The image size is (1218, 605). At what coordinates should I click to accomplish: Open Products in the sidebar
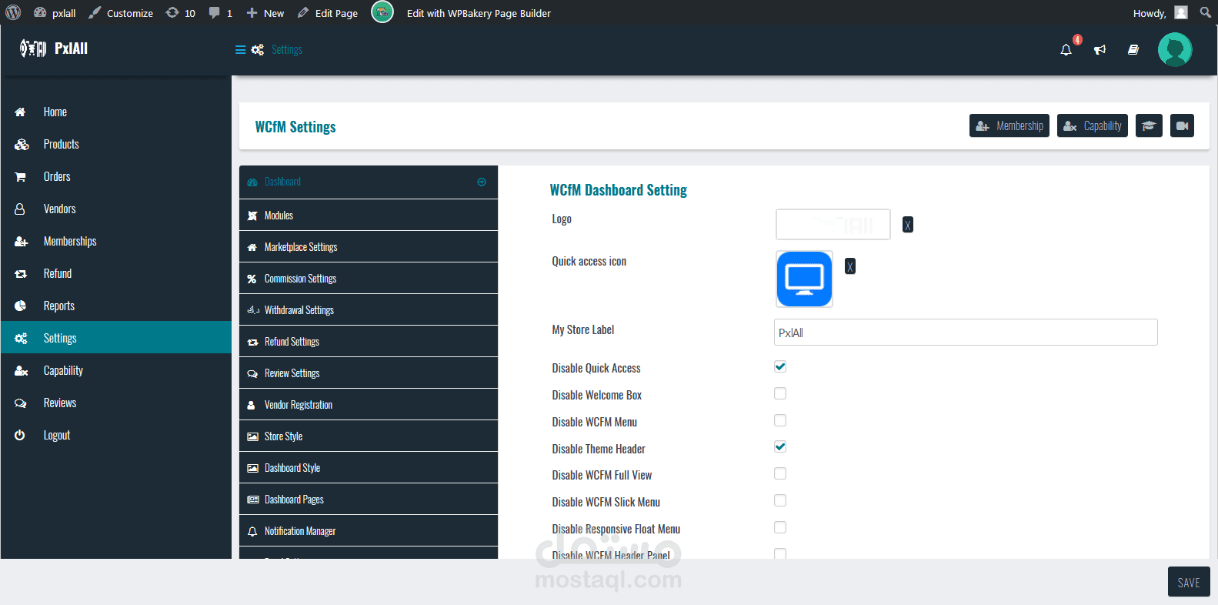115,145
